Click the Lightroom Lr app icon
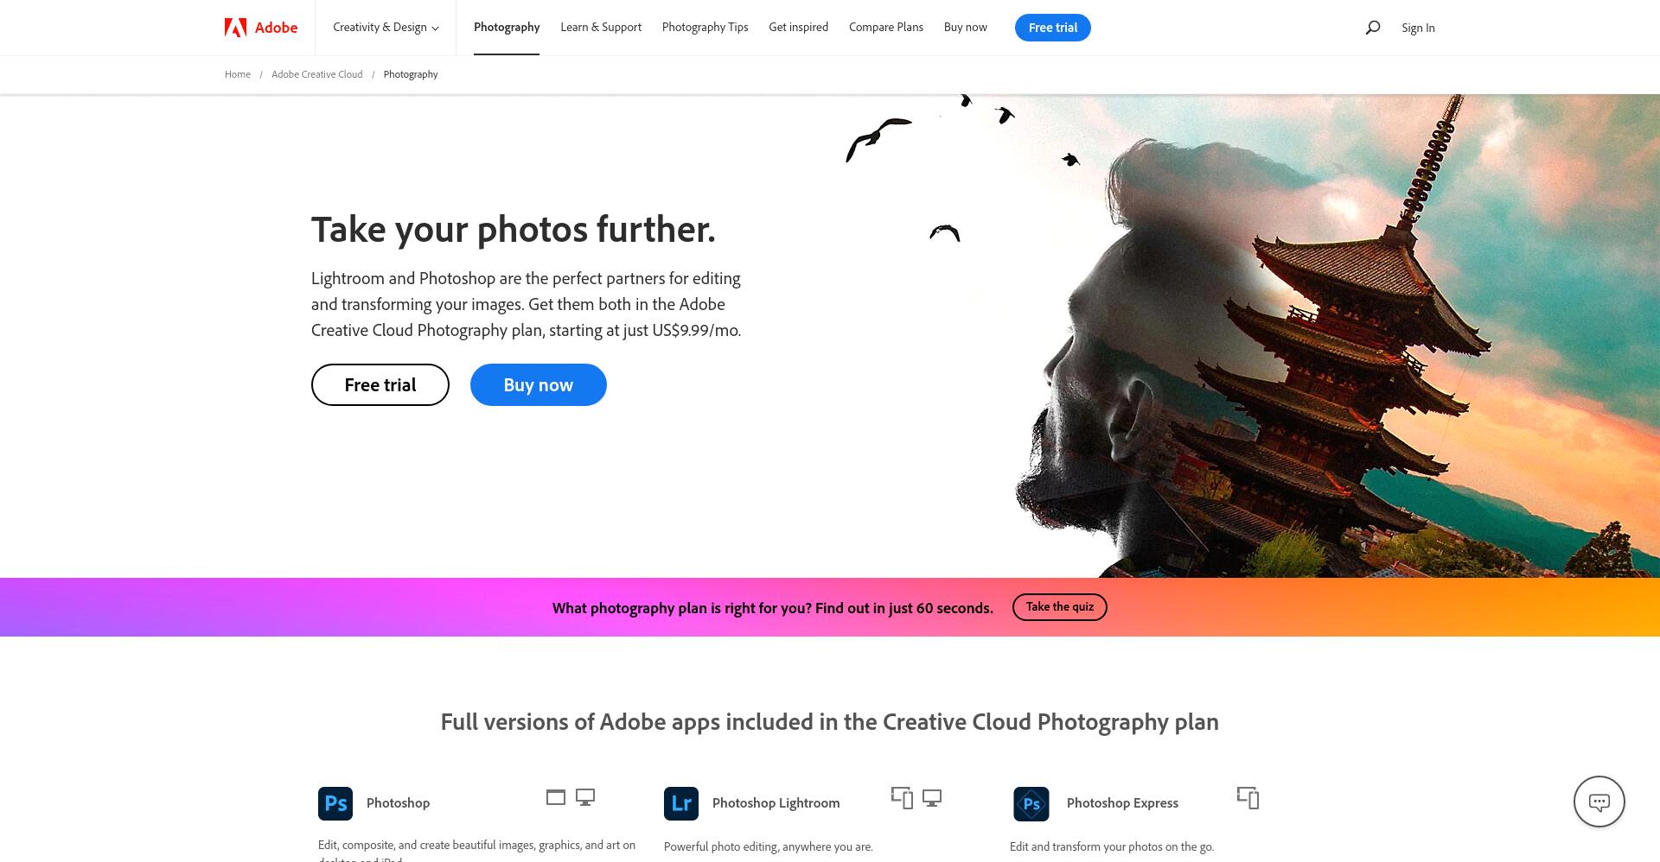The height and width of the screenshot is (862, 1660). (681, 803)
